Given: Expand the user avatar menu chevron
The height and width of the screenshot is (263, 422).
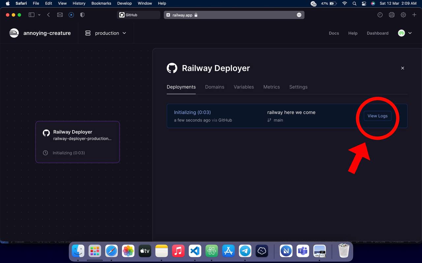Looking at the screenshot, I should 410,33.
